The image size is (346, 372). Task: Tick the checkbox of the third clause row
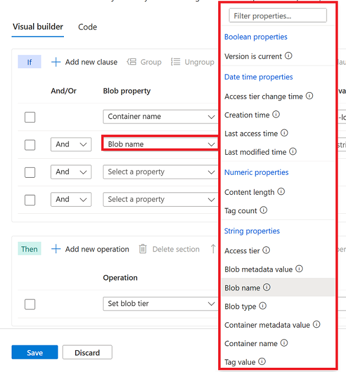[x=30, y=172]
